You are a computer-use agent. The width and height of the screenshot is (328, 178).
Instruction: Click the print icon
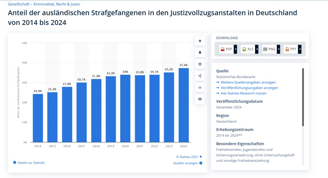click(200, 99)
